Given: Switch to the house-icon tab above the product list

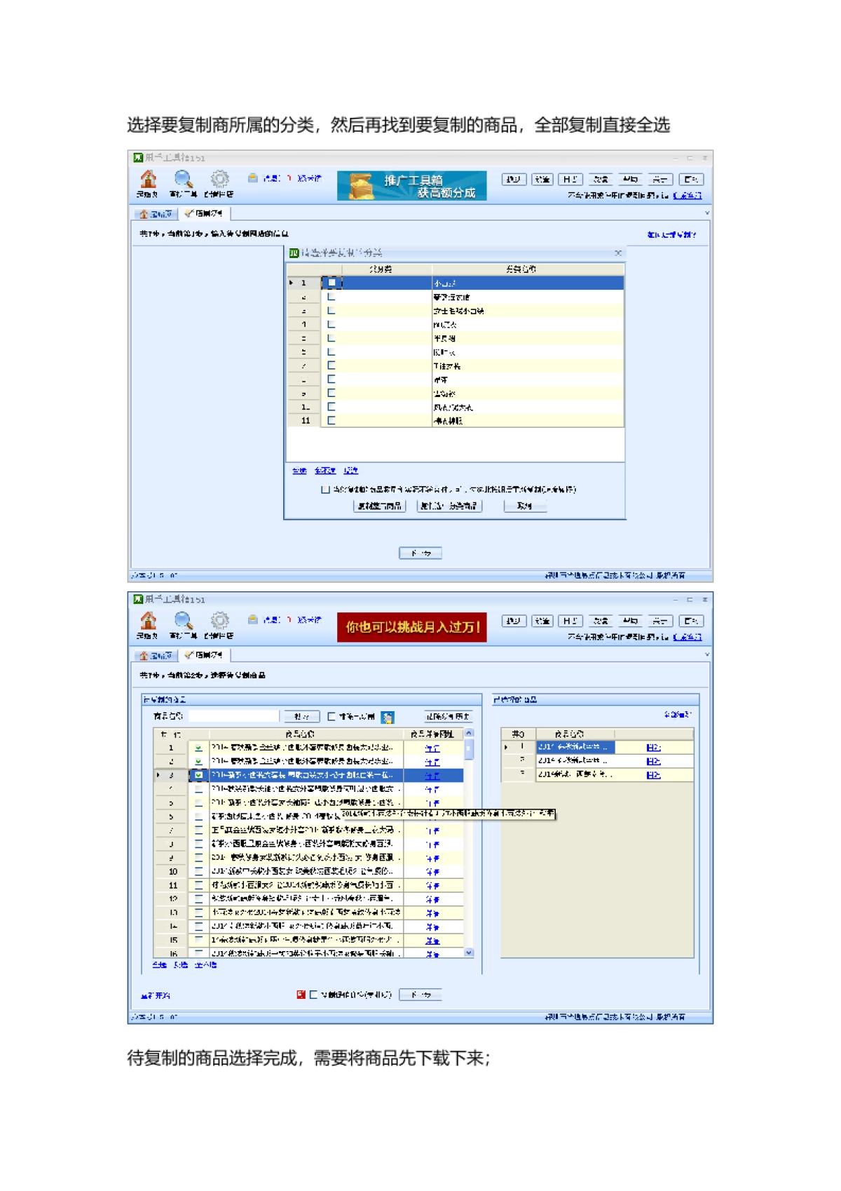Looking at the screenshot, I should point(155,655).
